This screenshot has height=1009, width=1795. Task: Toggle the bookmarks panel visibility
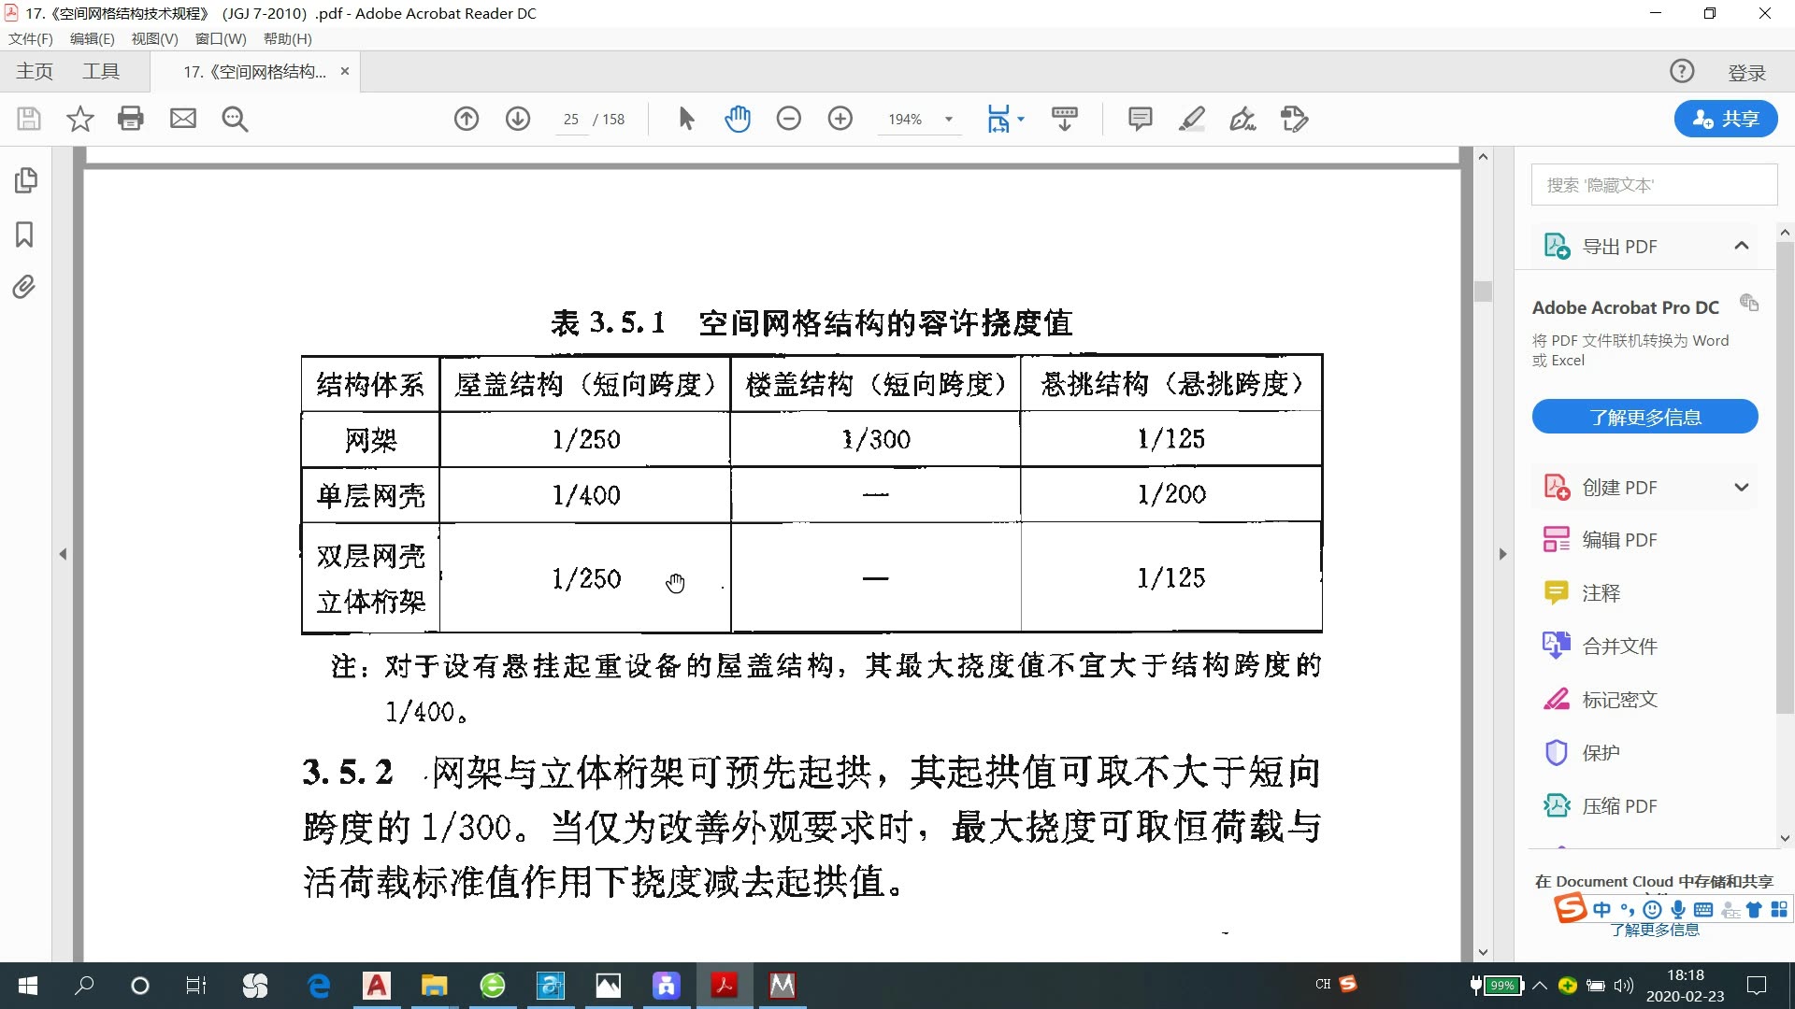(x=25, y=235)
